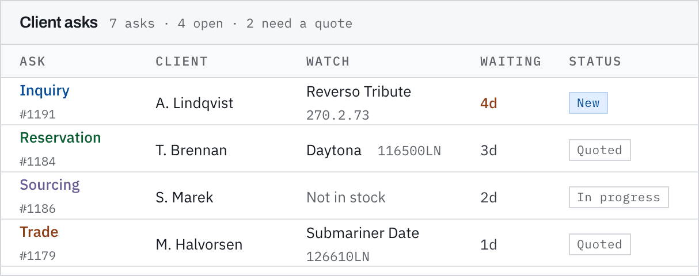Click the Submariner Date watch name

(363, 233)
